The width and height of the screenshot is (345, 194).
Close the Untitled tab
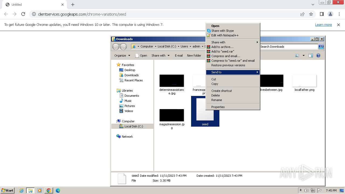[63, 5]
